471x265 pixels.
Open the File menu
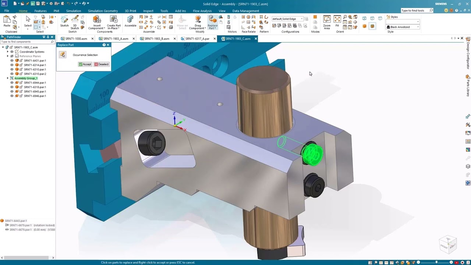point(7,11)
